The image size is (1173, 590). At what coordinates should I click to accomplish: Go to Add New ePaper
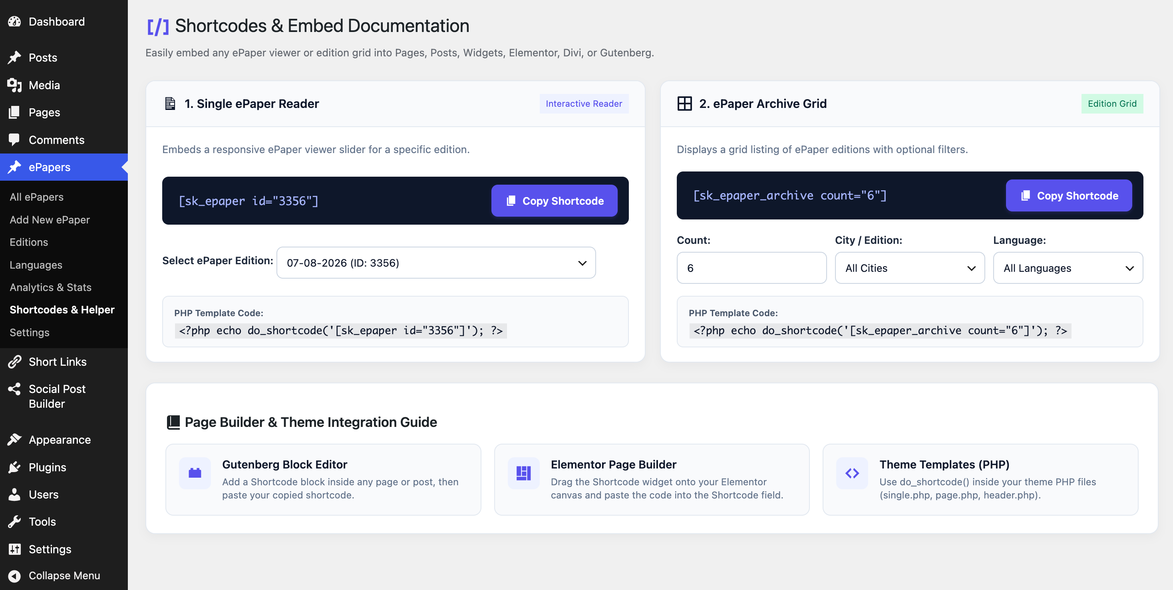[50, 219]
